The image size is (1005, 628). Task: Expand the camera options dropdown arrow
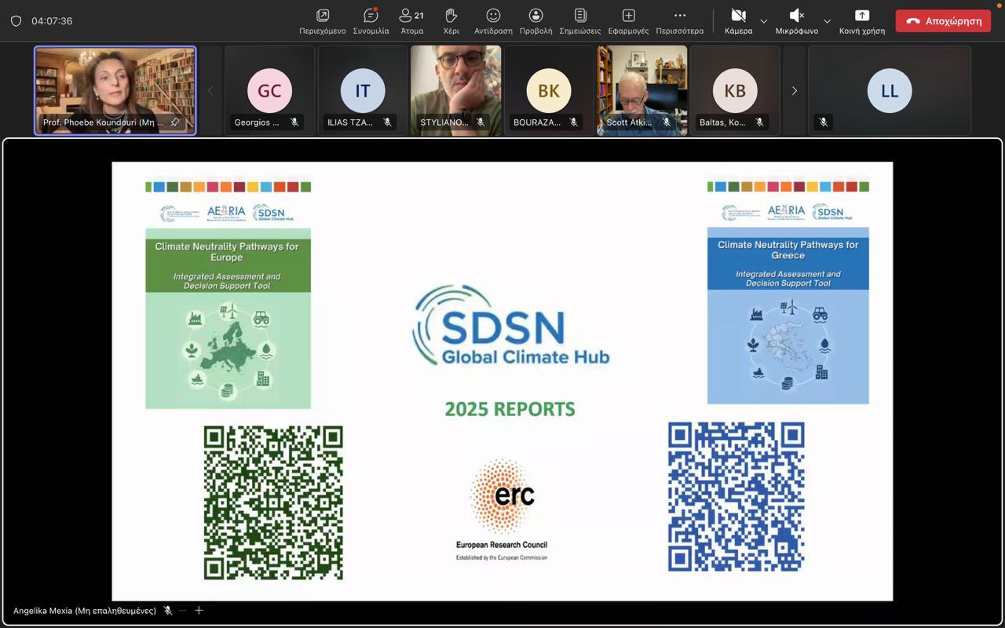763,21
